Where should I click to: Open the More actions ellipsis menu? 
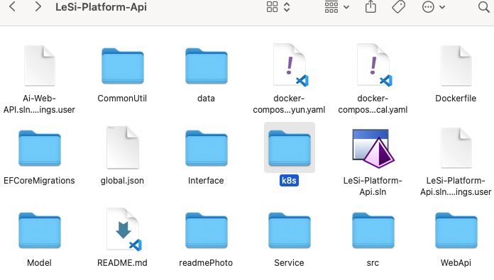point(428,7)
